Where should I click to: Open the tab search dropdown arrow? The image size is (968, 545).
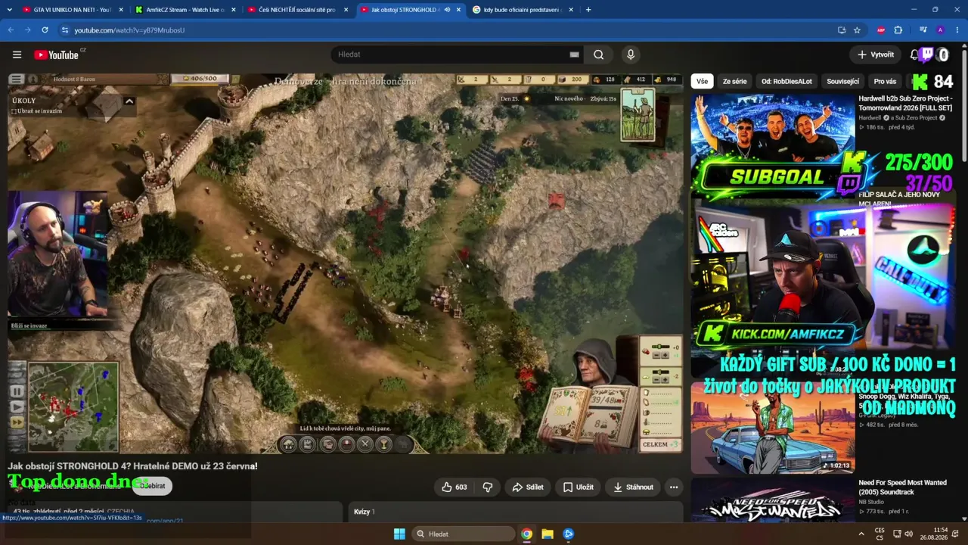click(x=9, y=10)
